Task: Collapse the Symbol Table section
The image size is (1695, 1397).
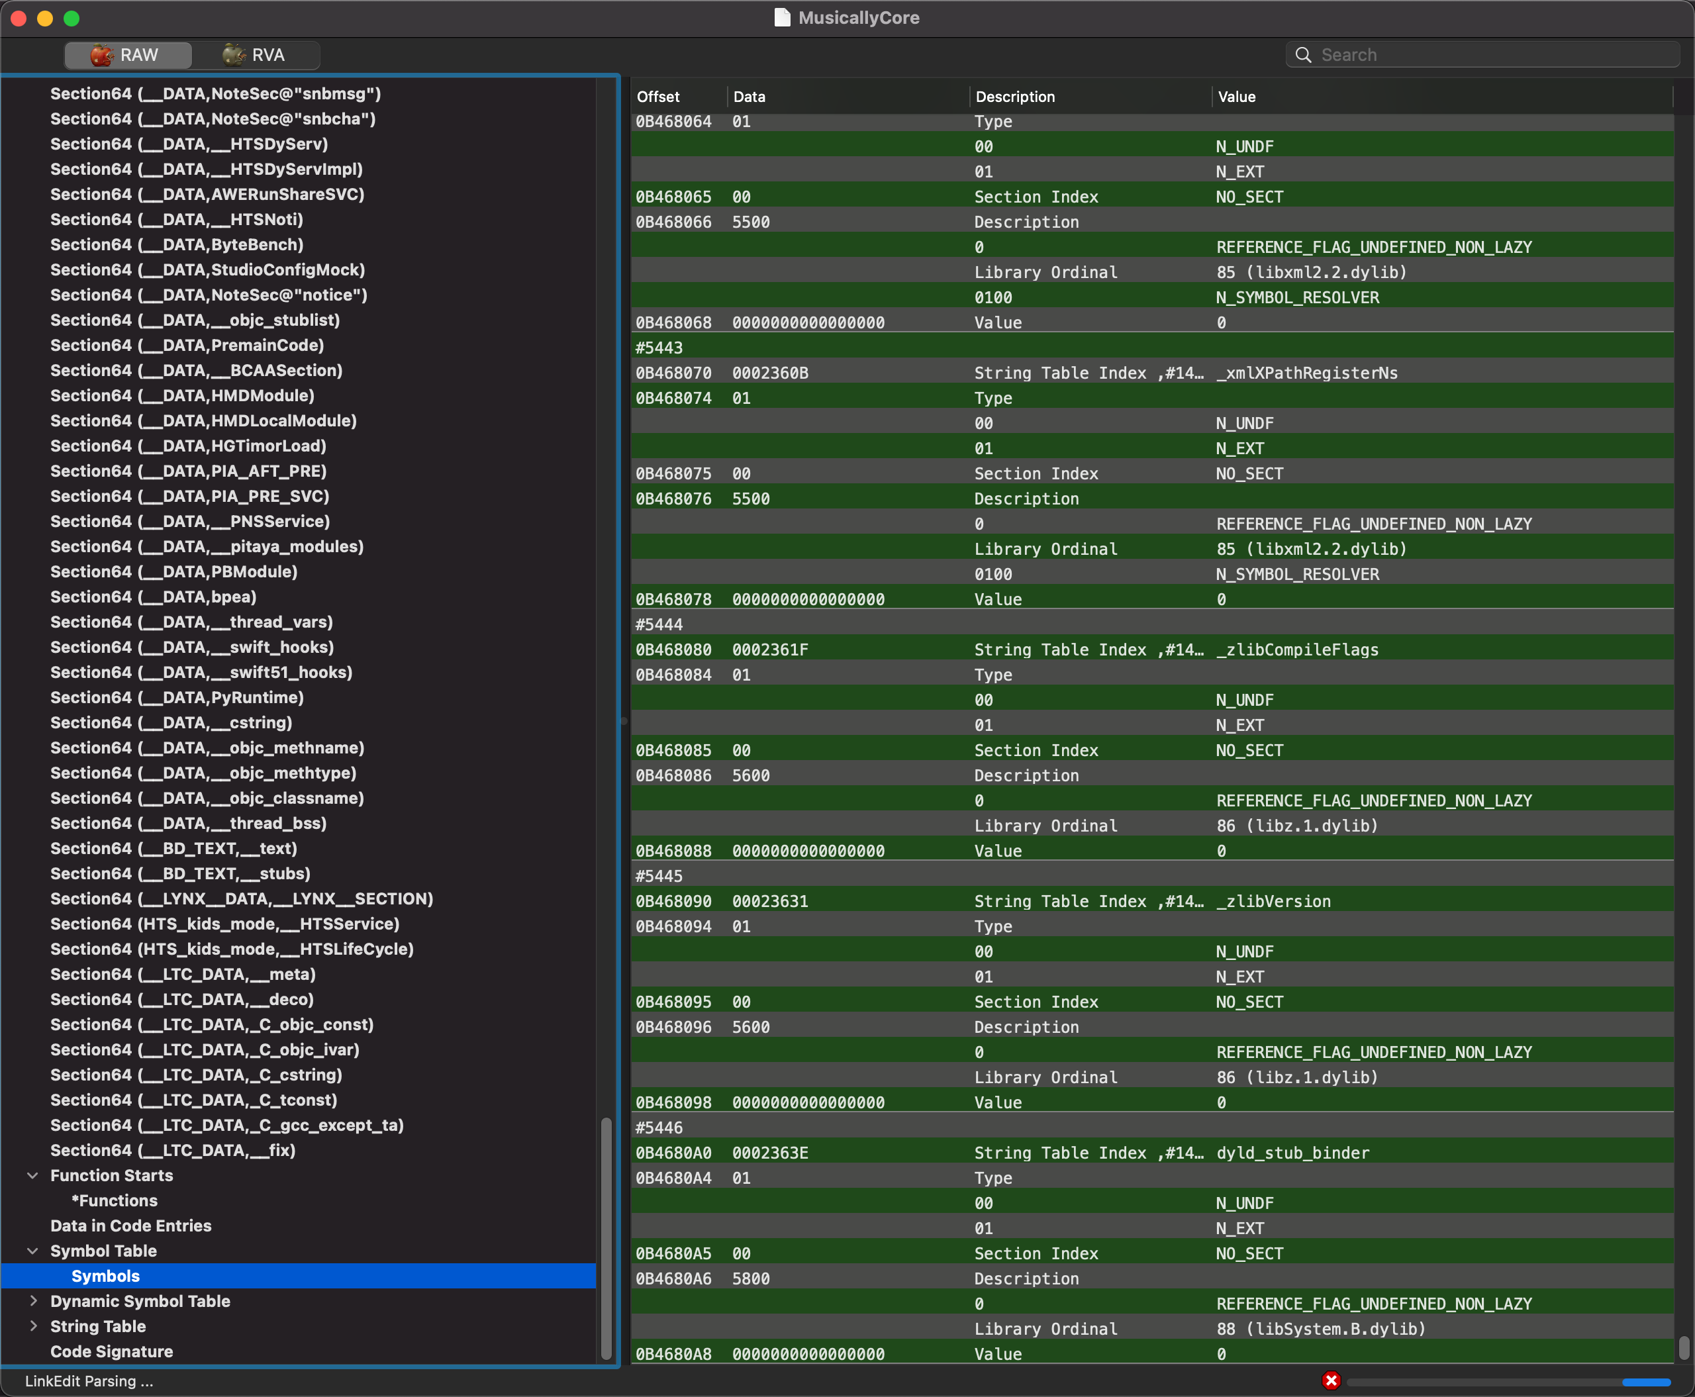Action: [31, 1251]
